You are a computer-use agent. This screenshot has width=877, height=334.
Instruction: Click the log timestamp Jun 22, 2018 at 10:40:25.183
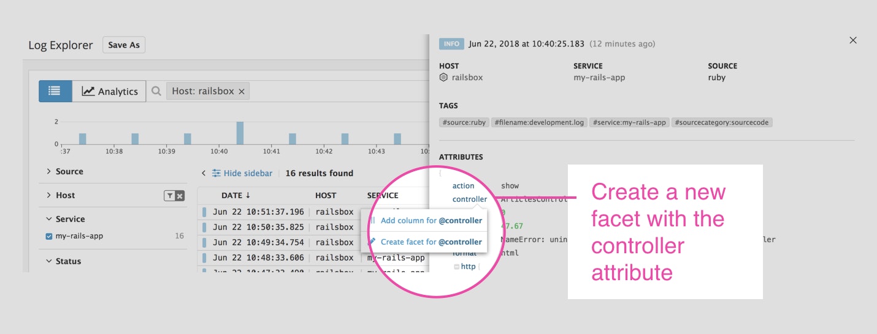coord(527,44)
